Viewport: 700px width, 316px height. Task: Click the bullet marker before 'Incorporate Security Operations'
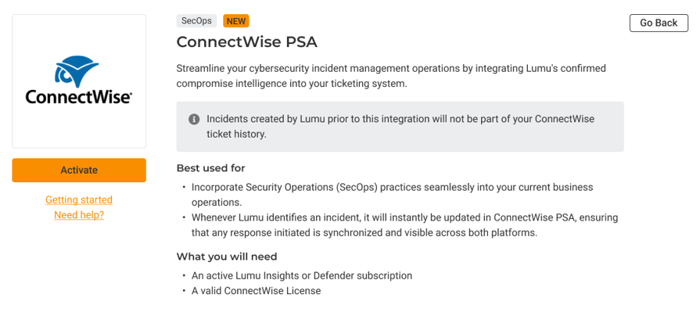pos(184,188)
